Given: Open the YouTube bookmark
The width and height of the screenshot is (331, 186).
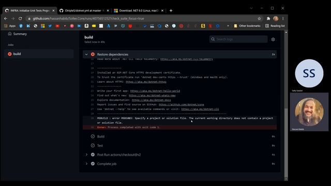Looking at the screenshot, I should pyautogui.click(x=57, y=26).
